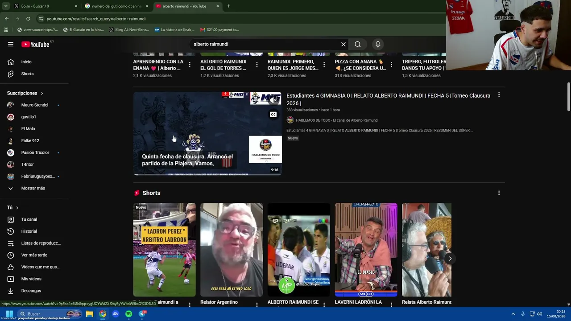Open the Chrome apps grid shortcut
This screenshot has width=571, height=321.
(6, 30)
